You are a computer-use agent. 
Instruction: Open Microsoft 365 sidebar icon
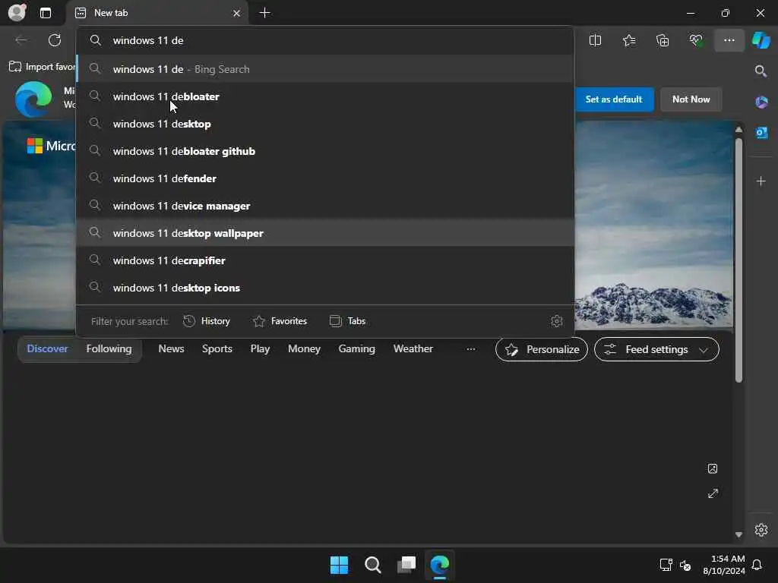click(761, 102)
